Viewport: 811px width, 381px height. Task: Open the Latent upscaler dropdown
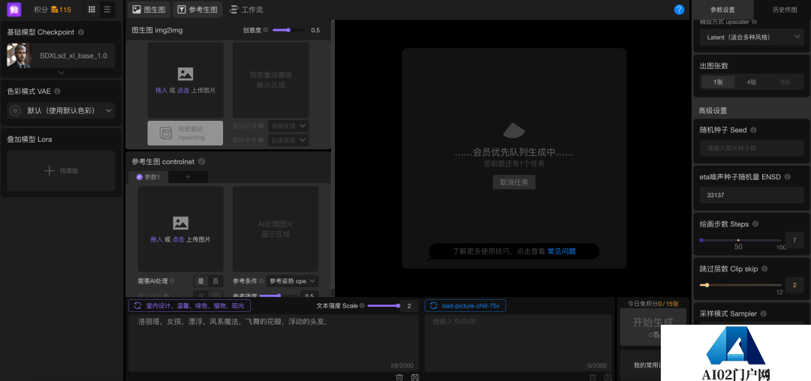point(751,37)
